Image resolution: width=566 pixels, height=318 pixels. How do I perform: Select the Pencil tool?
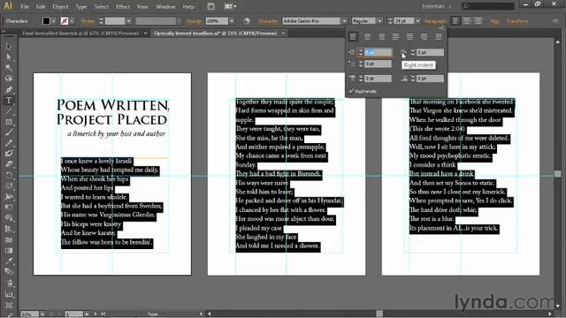[x=9, y=143]
